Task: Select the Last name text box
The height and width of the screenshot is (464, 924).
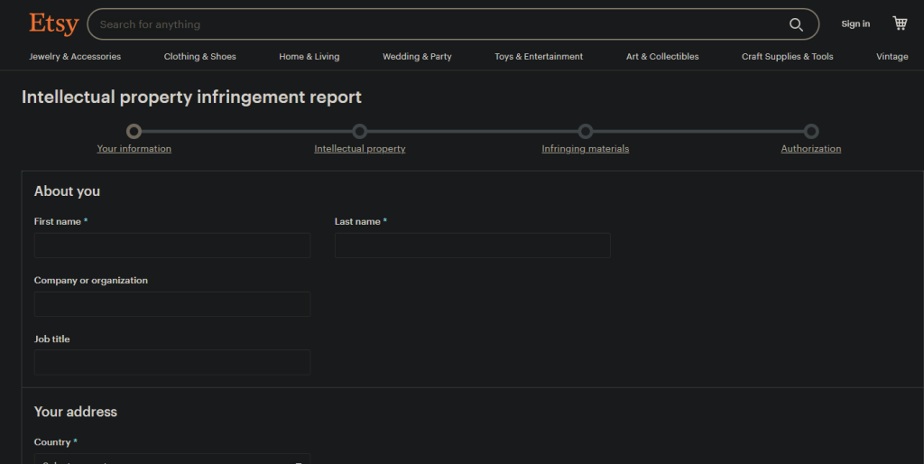Action: pos(473,246)
